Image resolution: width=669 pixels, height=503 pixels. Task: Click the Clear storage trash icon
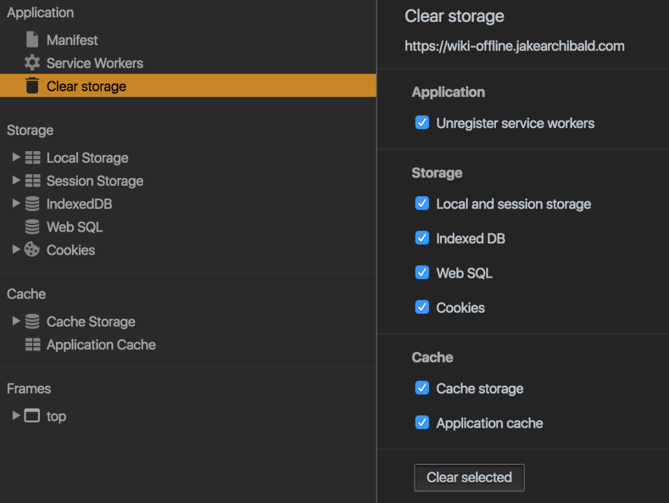pyautogui.click(x=32, y=86)
